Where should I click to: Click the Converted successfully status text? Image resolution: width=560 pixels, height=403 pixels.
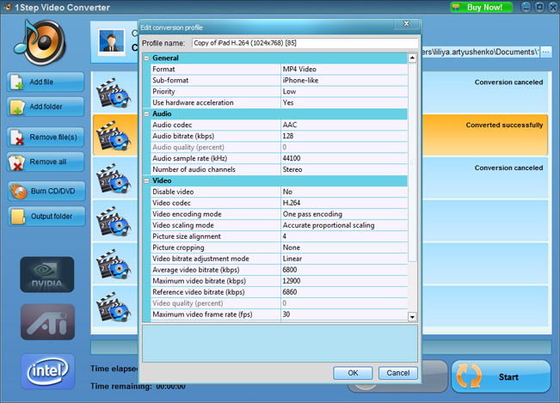[504, 125]
